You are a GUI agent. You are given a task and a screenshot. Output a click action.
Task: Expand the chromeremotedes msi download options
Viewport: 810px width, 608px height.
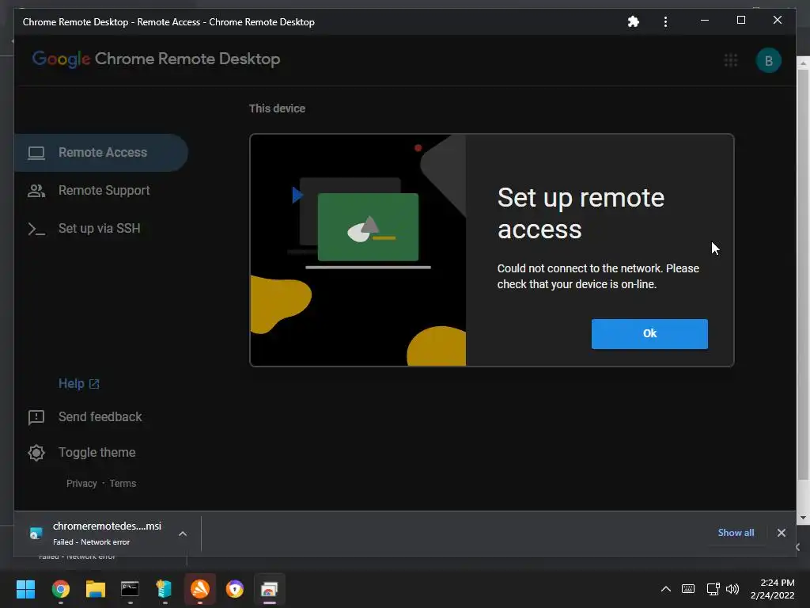183,534
